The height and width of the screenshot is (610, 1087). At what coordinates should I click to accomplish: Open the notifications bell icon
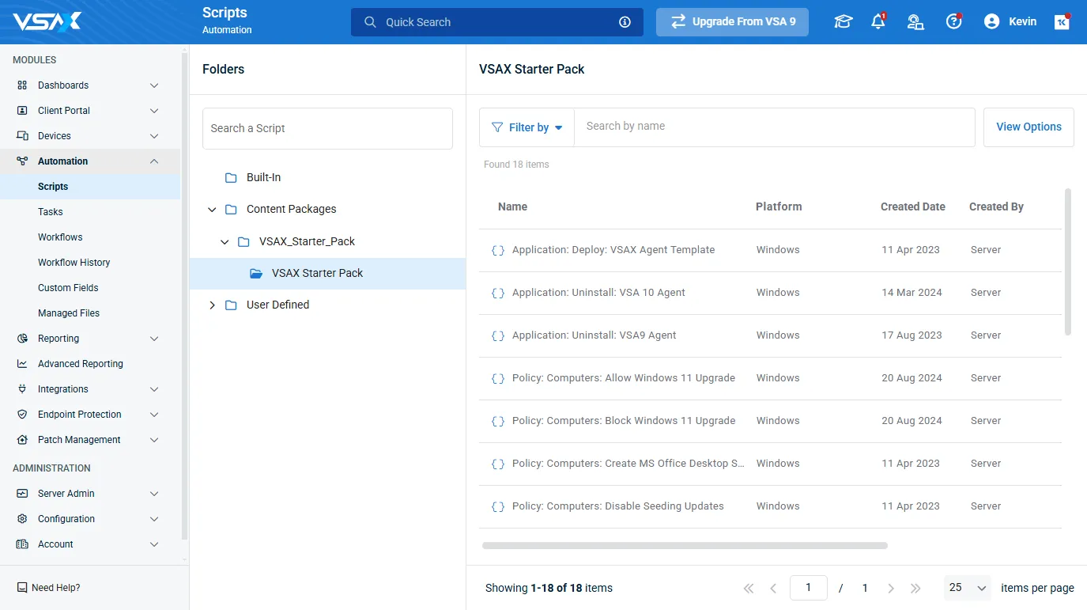pos(878,22)
